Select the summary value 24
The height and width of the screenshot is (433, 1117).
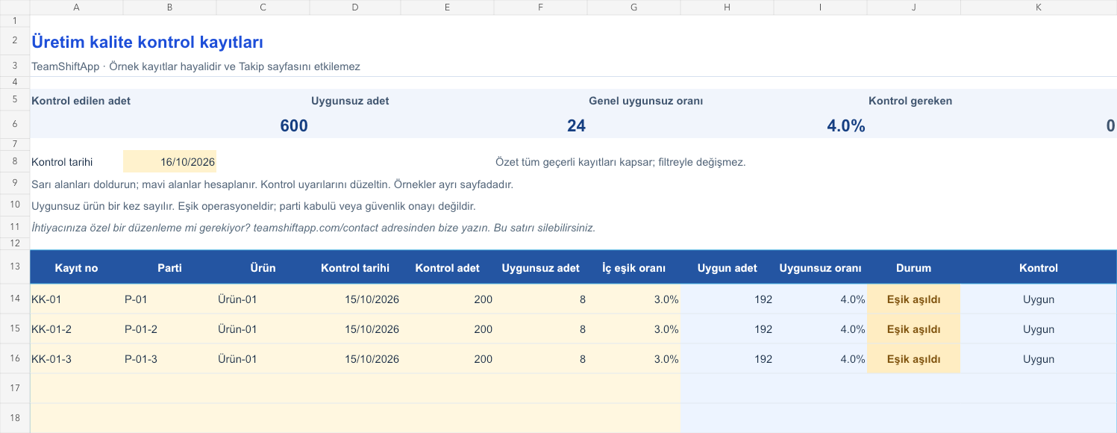[x=576, y=125]
